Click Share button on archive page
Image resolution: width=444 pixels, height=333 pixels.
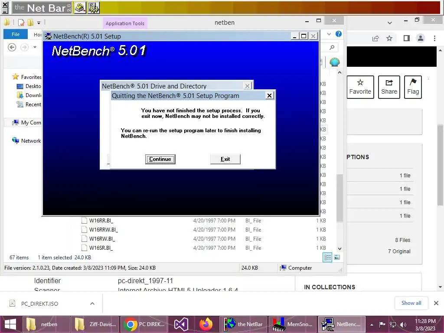pos(389,87)
